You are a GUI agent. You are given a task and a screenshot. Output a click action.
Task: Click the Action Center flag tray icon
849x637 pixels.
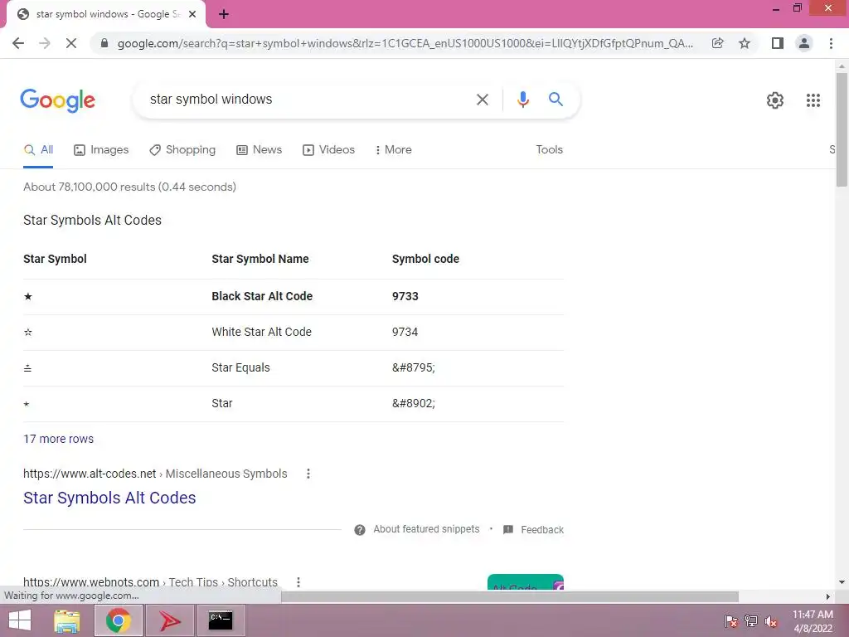coord(731,621)
